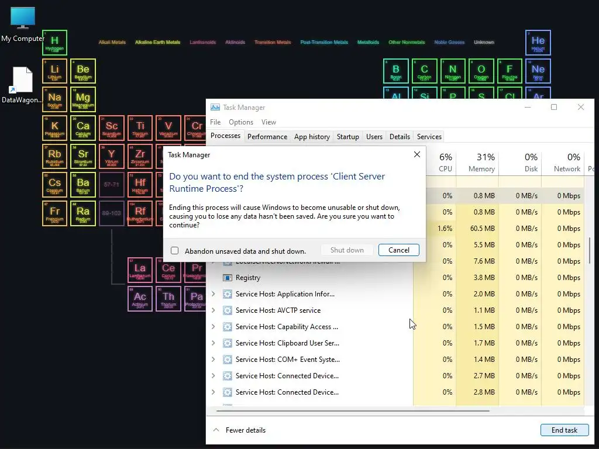Click the Service Host: Capability Access gear icon
599x449 pixels.
pyautogui.click(x=228, y=327)
